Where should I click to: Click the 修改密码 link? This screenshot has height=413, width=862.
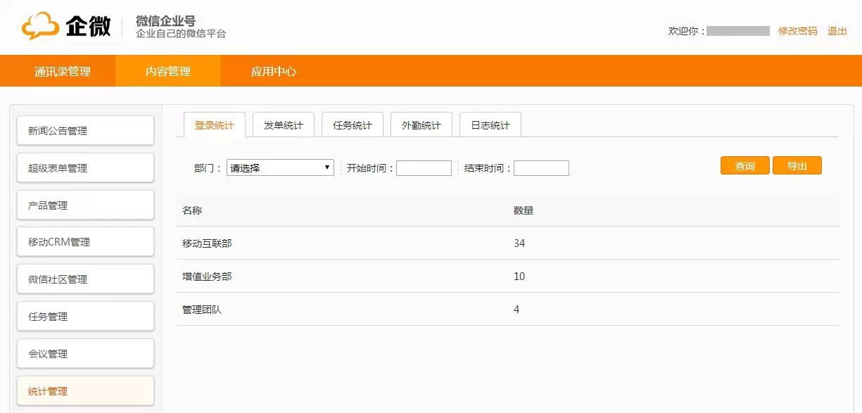tap(798, 31)
